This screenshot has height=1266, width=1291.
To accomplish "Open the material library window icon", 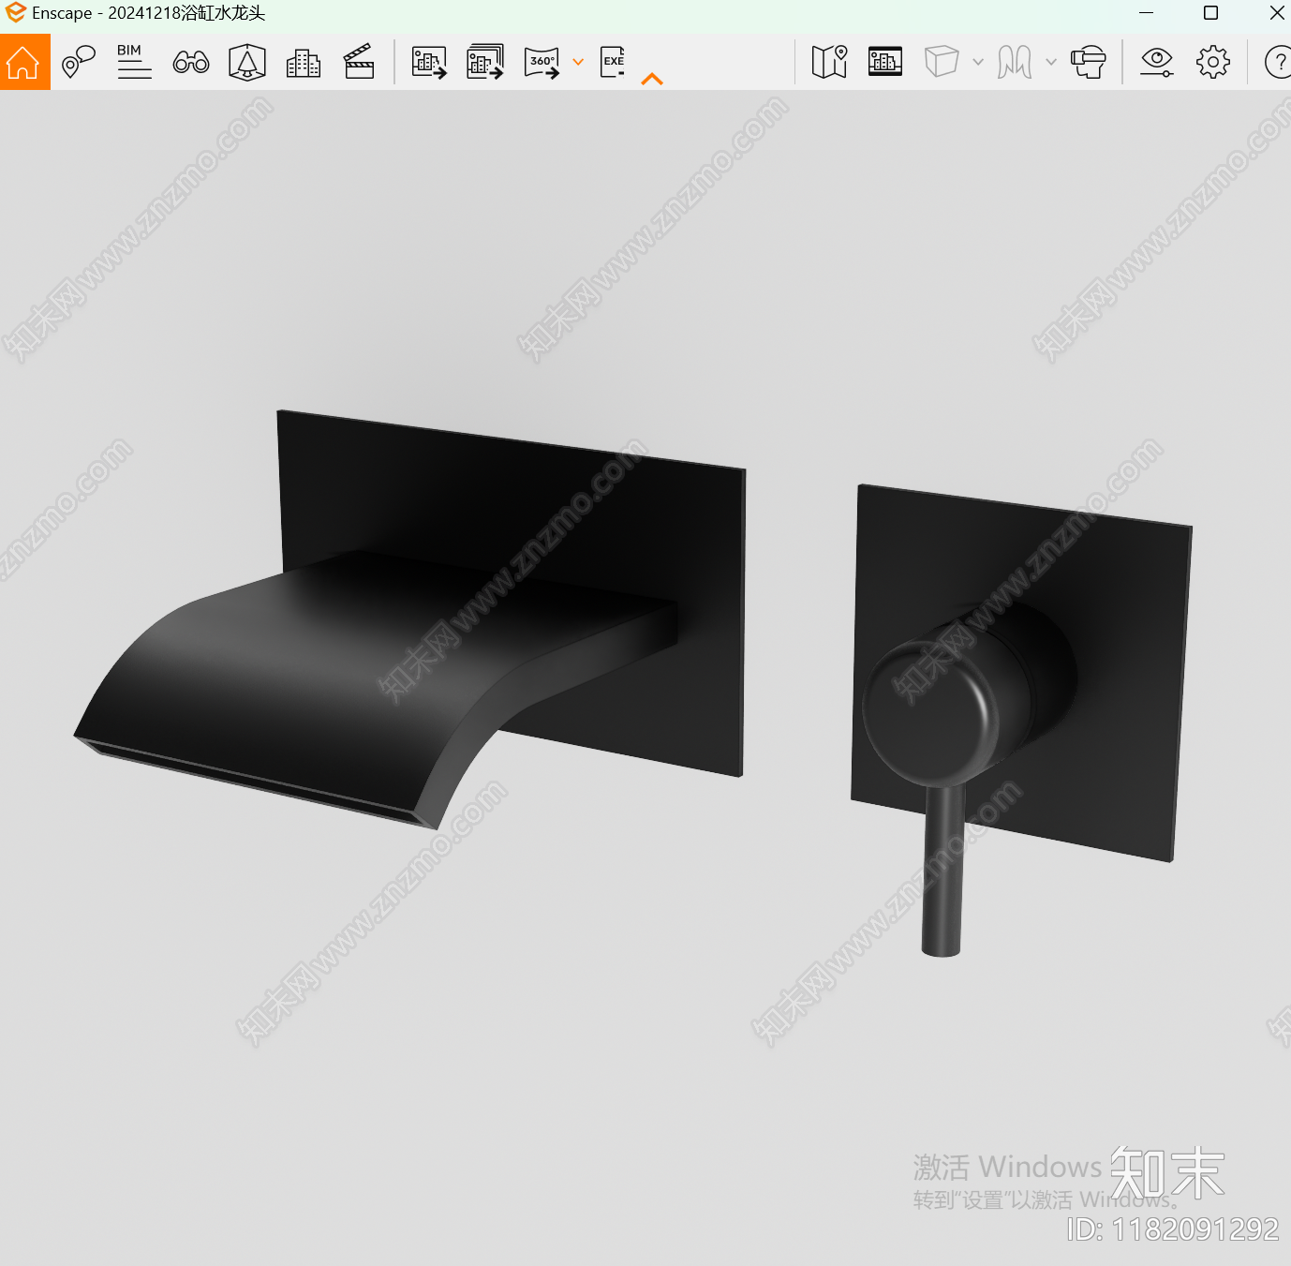I will coord(885,62).
